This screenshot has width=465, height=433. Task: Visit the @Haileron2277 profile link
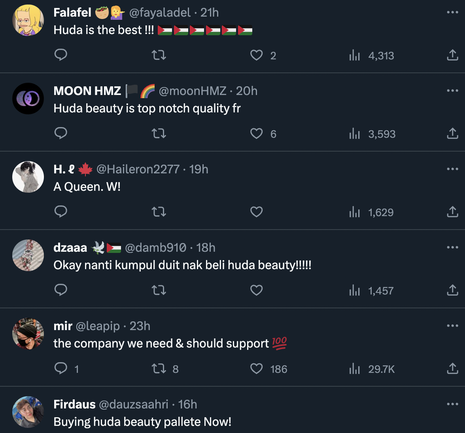point(138,169)
